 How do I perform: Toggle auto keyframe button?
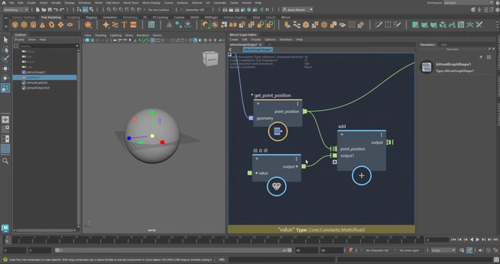pos(488,251)
